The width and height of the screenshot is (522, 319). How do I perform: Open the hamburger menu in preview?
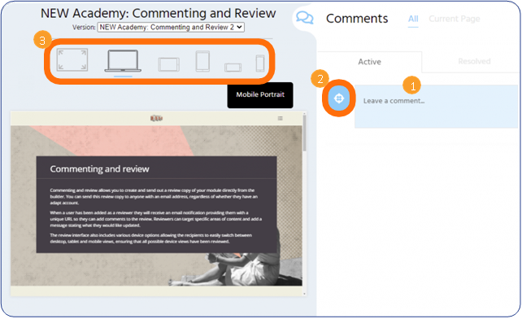[x=281, y=118]
